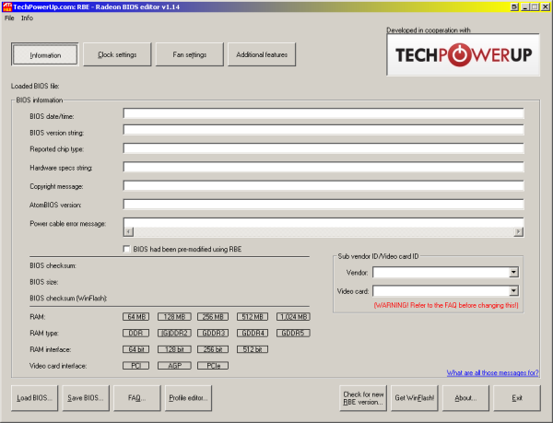Expand the Video card dropdown

pos(514,291)
